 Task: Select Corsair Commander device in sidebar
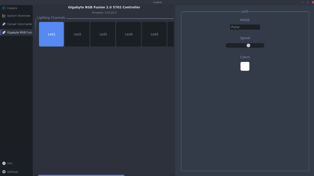16,24
